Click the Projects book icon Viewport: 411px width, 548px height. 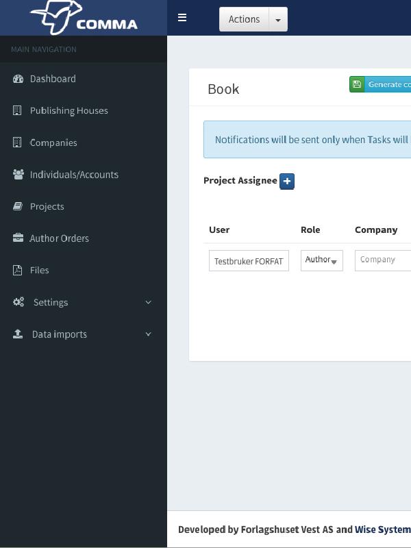tap(18, 206)
